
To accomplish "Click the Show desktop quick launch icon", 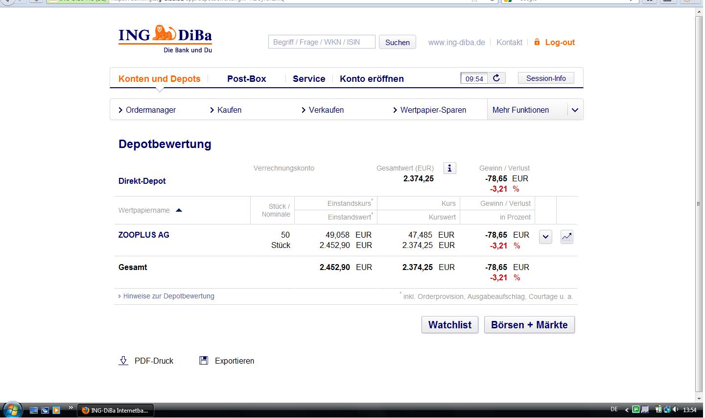I will tap(34, 410).
